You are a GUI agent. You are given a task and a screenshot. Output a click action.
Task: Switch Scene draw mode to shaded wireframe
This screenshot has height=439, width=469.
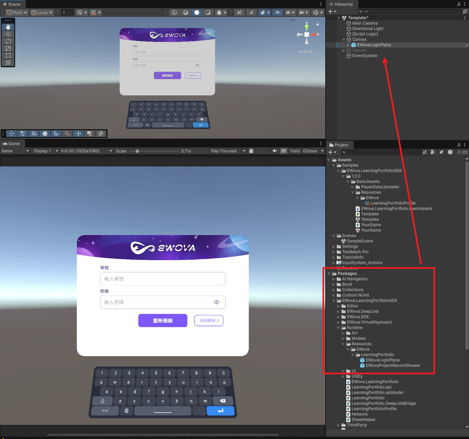(x=186, y=13)
